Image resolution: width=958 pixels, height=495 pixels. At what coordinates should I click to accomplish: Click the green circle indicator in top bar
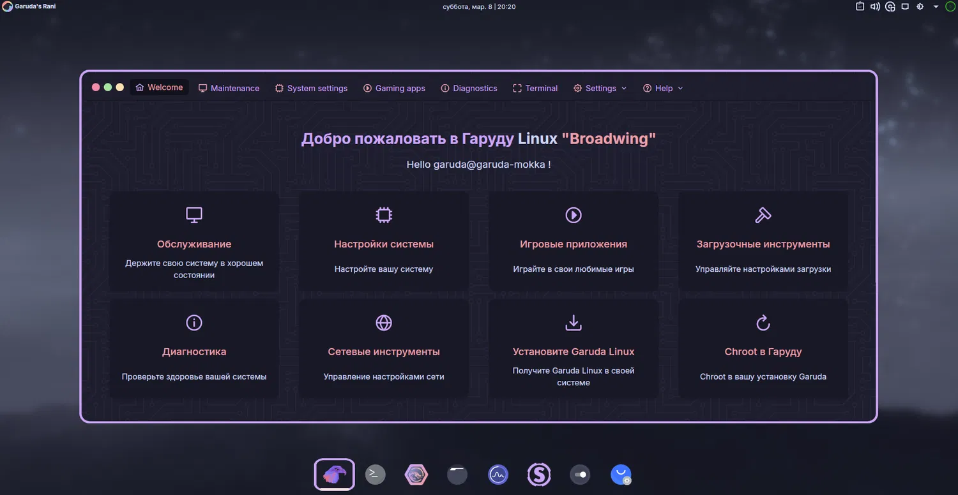coord(950,6)
